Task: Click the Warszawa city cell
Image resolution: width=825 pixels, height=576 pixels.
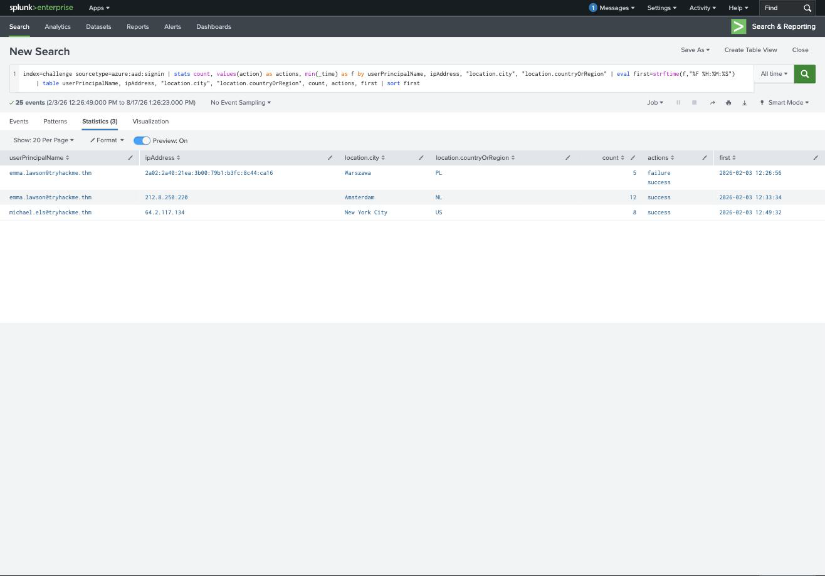Action: [x=357, y=173]
